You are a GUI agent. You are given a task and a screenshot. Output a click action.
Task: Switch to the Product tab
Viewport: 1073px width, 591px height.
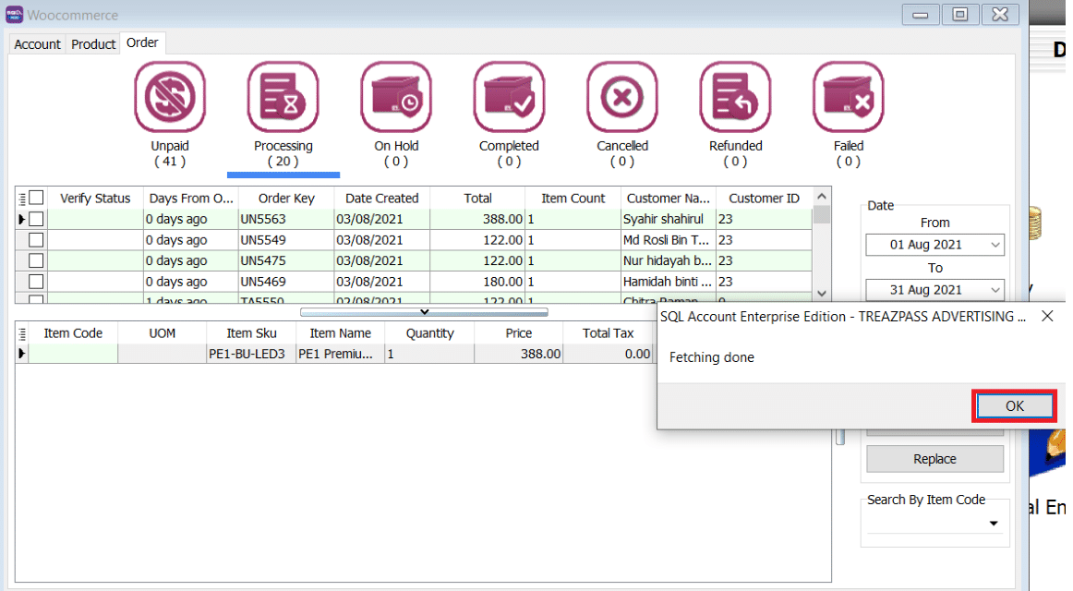pos(93,44)
